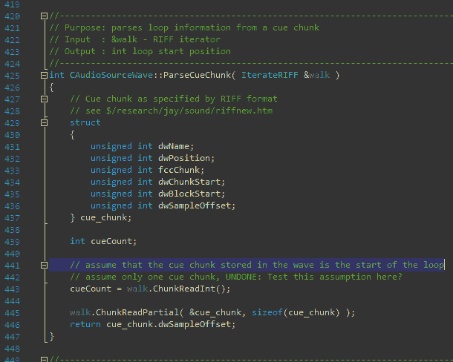Viewport: 453px width, 362px height.
Task: Click the 'Cue chunk as specified by RIFF' comment
Action: (x=173, y=99)
